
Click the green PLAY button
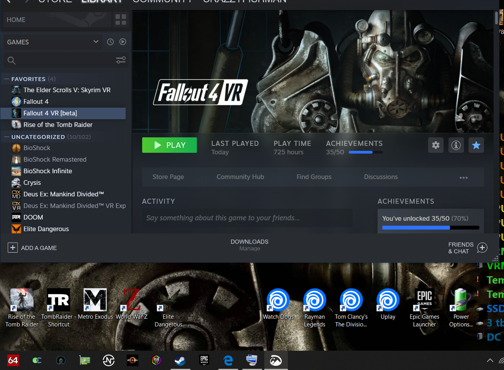click(x=170, y=145)
